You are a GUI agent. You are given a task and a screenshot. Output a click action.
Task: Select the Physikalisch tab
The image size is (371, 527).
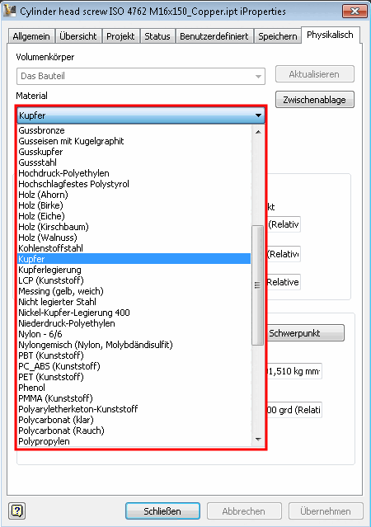point(330,35)
